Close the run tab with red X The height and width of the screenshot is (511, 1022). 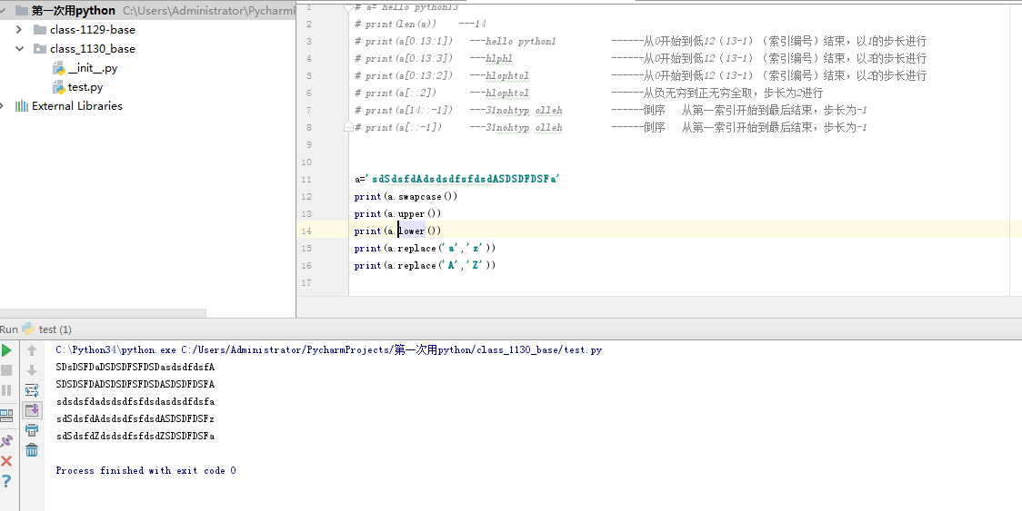click(6, 461)
